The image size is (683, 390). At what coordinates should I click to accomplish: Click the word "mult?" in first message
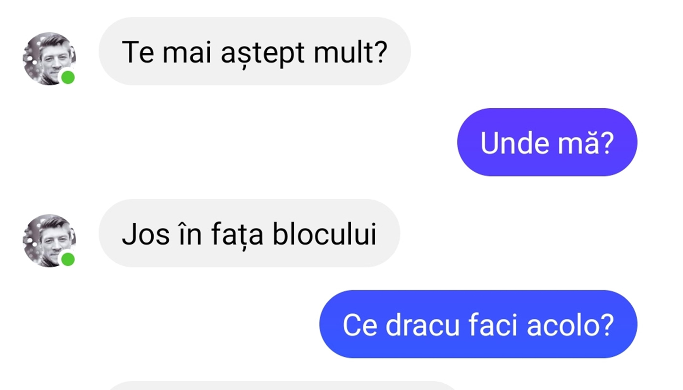tap(351, 52)
